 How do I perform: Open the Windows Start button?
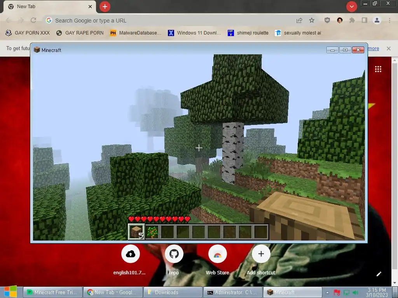coord(10,292)
